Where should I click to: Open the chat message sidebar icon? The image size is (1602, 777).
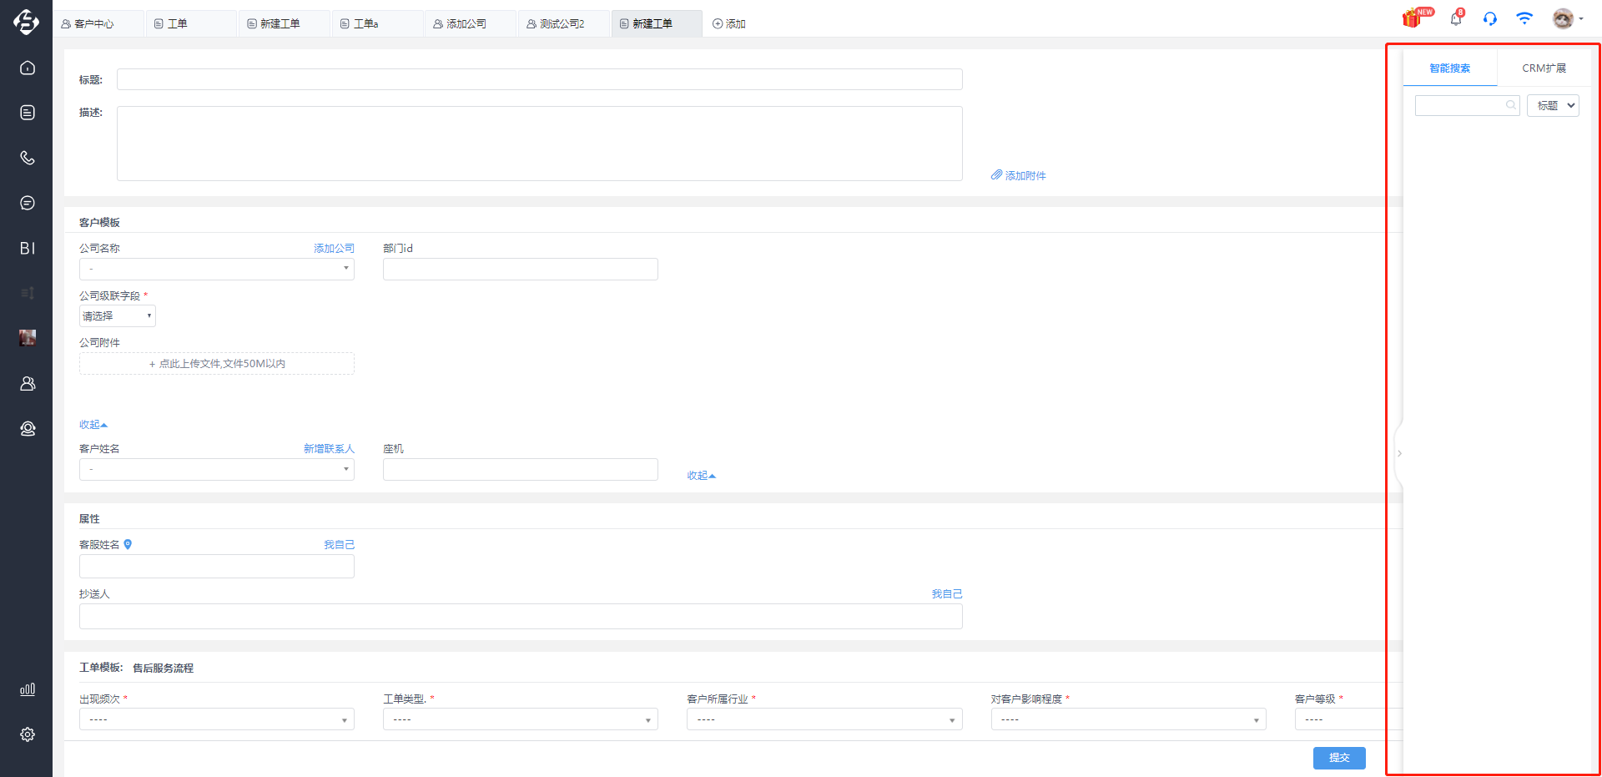click(x=28, y=203)
